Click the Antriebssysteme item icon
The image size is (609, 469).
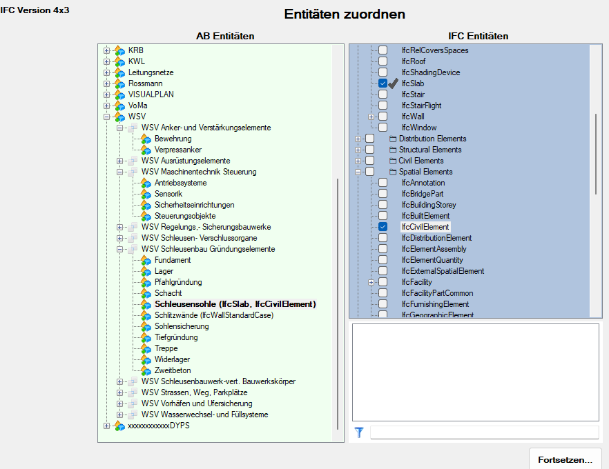click(146, 183)
